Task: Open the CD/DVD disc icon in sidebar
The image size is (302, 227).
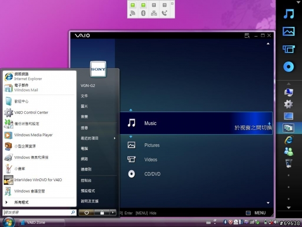Action: [x=288, y=67]
